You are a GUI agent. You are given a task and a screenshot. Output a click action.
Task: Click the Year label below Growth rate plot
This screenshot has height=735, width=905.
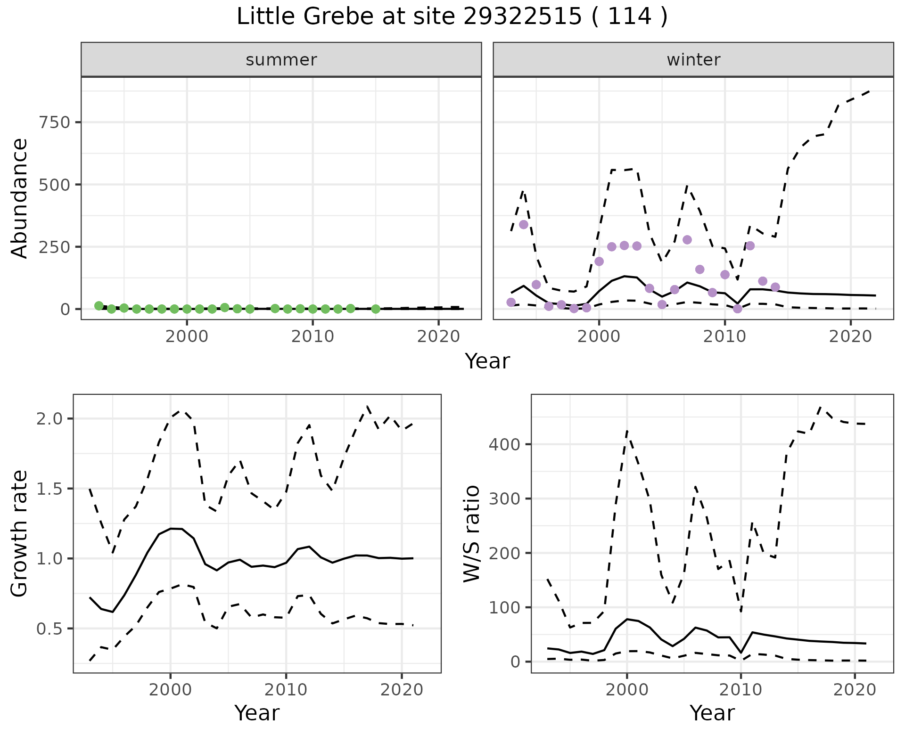[257, 713]
